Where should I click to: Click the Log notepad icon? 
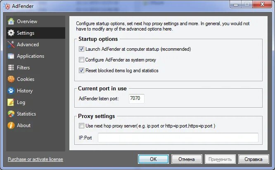[x=11, y=102]
